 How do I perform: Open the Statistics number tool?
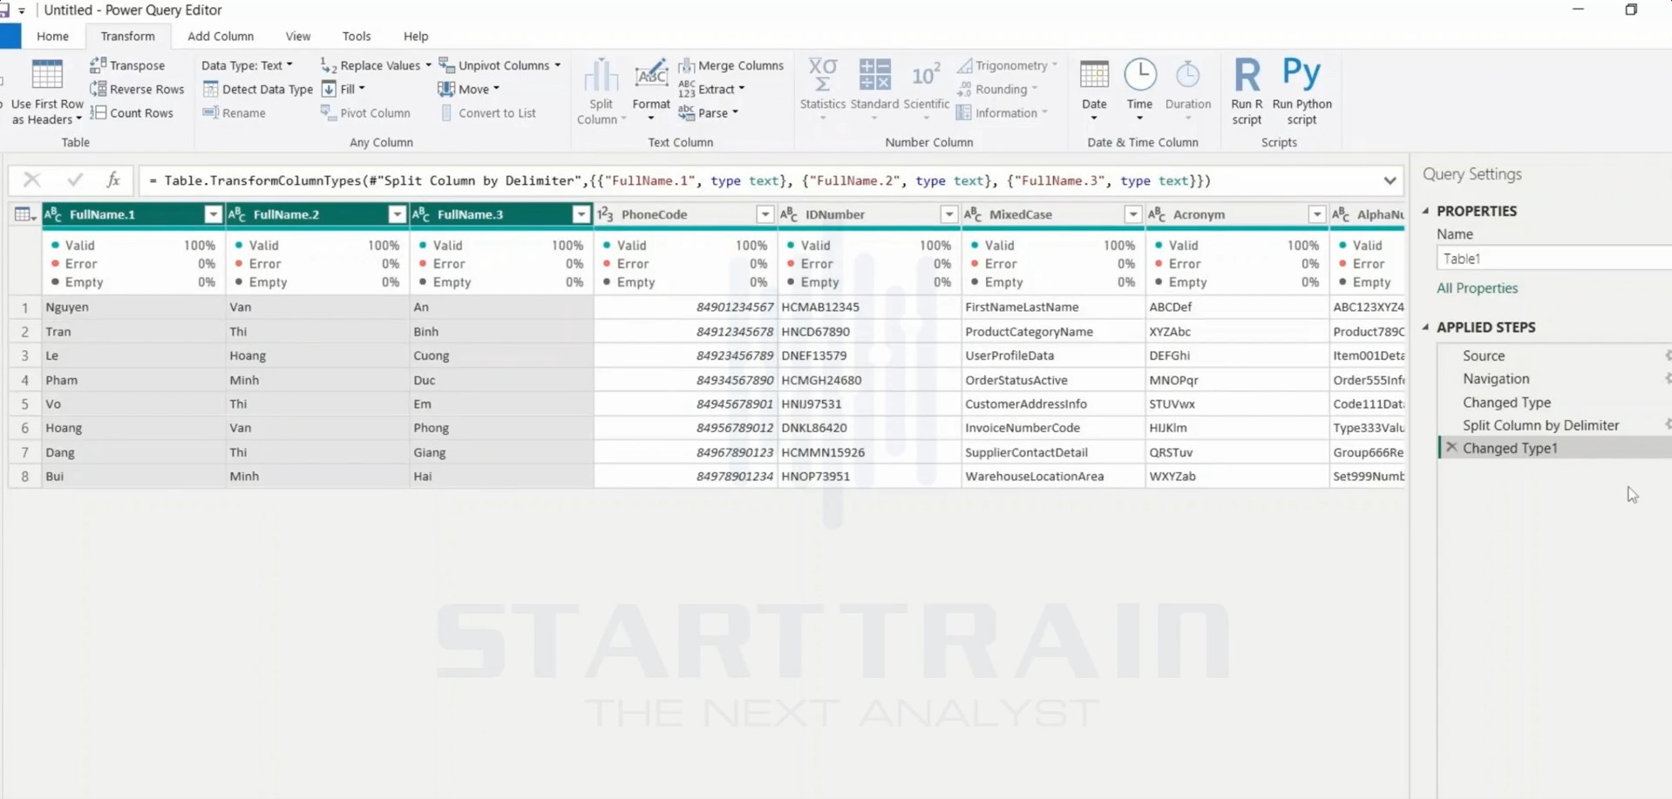point(822,90)
